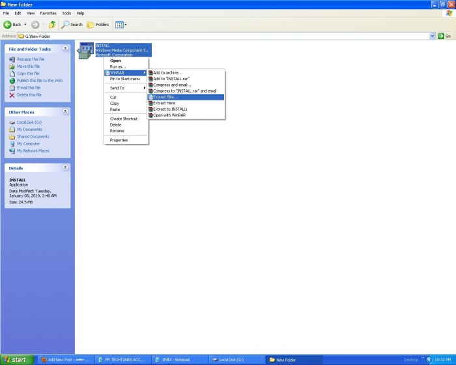456x365 pixels.
Task: Open the Edit menu
Action: tap(18, 13)
